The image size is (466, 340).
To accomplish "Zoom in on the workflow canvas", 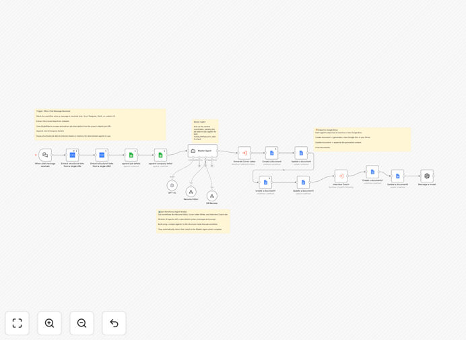I will [x=49, y=323].
